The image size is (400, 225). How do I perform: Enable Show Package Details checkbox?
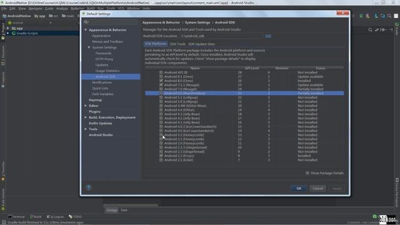[307, 173]
